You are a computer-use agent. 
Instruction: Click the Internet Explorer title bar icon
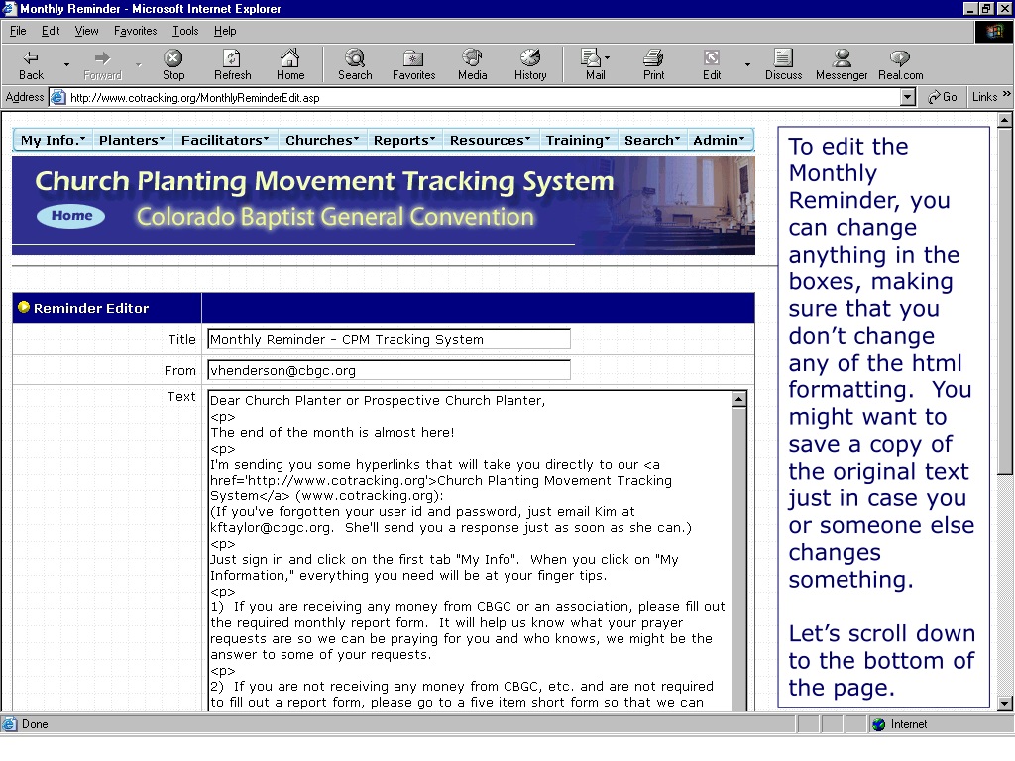9,8
